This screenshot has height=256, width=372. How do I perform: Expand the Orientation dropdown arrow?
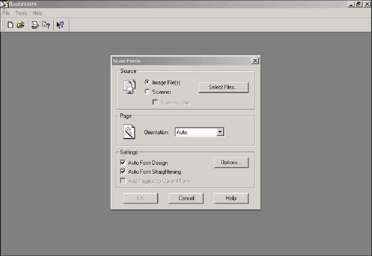[x=220, y=132]
